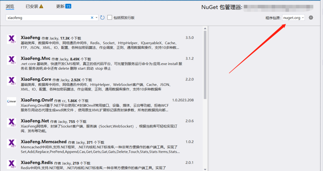
Task: Click the 15 updates badge
Action: (x=68, y=6)
